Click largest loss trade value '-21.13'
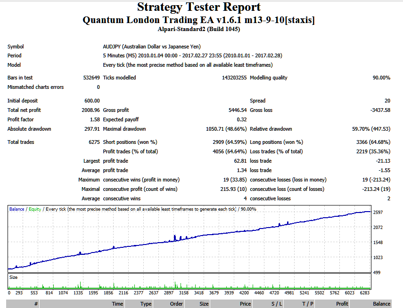The height and width of the screenshot is (308, 403). click(x=383, y=161)
